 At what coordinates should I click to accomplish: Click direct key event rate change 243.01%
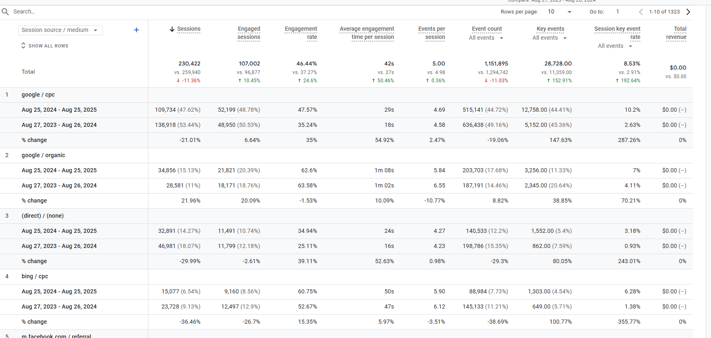[629, 261]
